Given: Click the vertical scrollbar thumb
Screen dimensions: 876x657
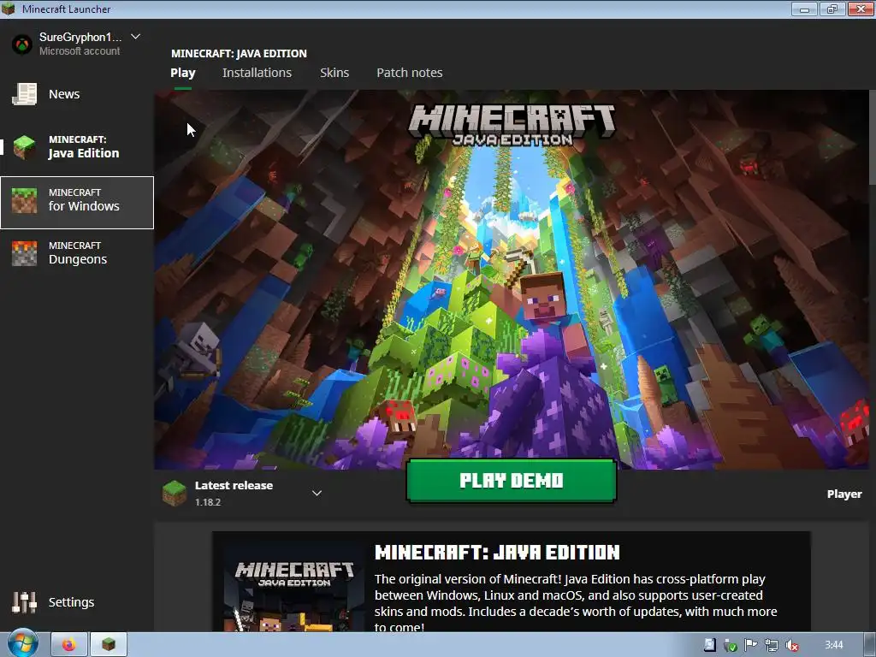Looking at the screenshot, I should coord(872,139).
